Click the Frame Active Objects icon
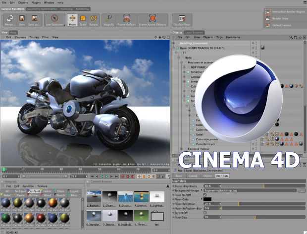 [x=153, y=18]
